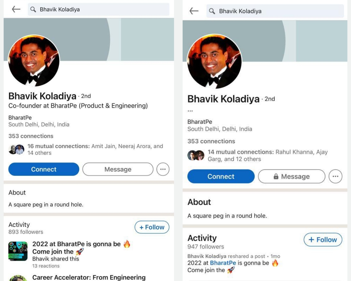Screen dimensions: 351x281
Task: Tap back arrow in right profile view
Action: pos(194,11)
